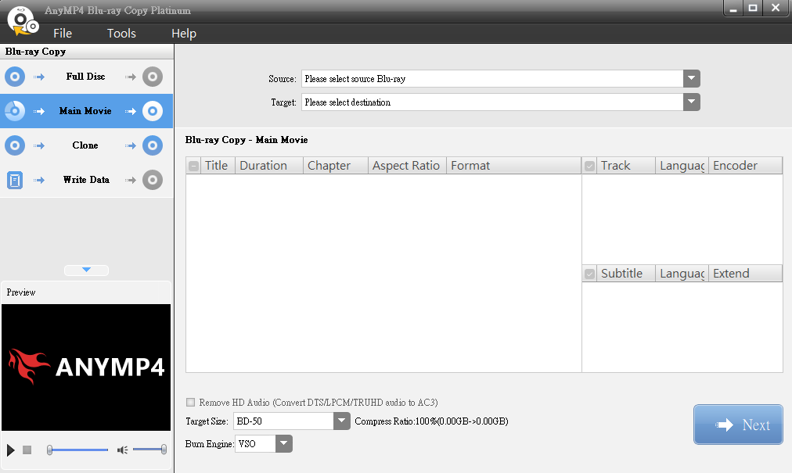The width and height of the screenshot is (792, 473).
Task: Open the Target Size BD-50 dropdown
Action: click(341, 421)
